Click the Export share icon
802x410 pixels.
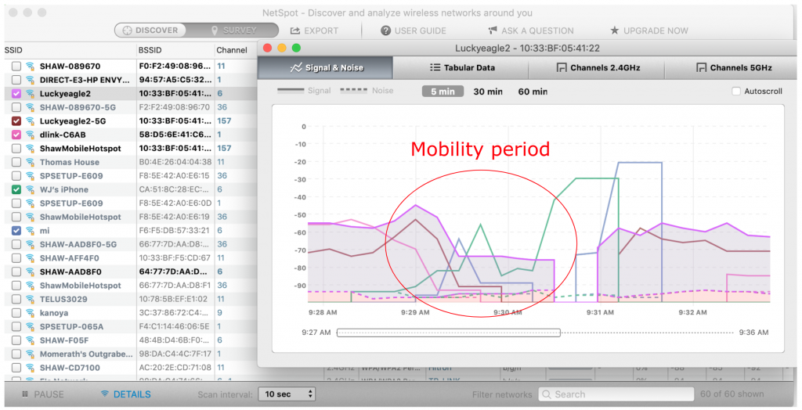pyautogui.click(x=295, y=31)
